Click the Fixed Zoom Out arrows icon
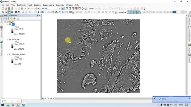 tap(19, 12)
